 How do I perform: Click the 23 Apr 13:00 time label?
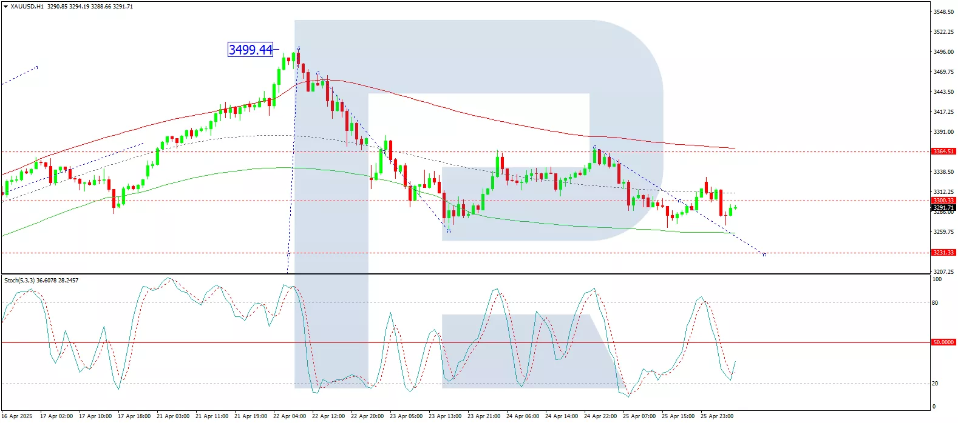[445, 416]
